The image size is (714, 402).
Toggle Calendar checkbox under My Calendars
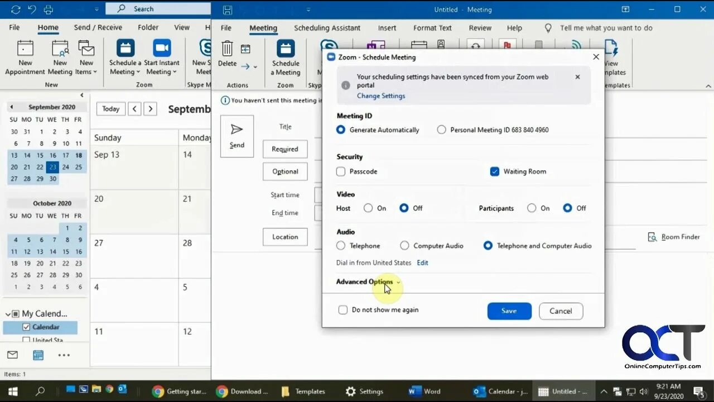26,327
